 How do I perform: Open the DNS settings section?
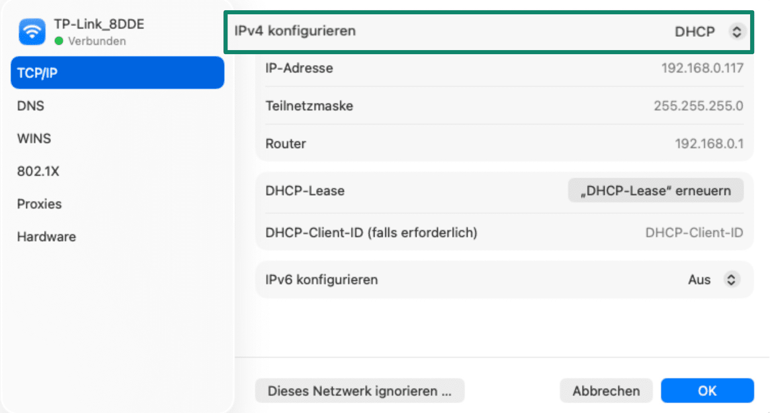click(x=30, y=106)
